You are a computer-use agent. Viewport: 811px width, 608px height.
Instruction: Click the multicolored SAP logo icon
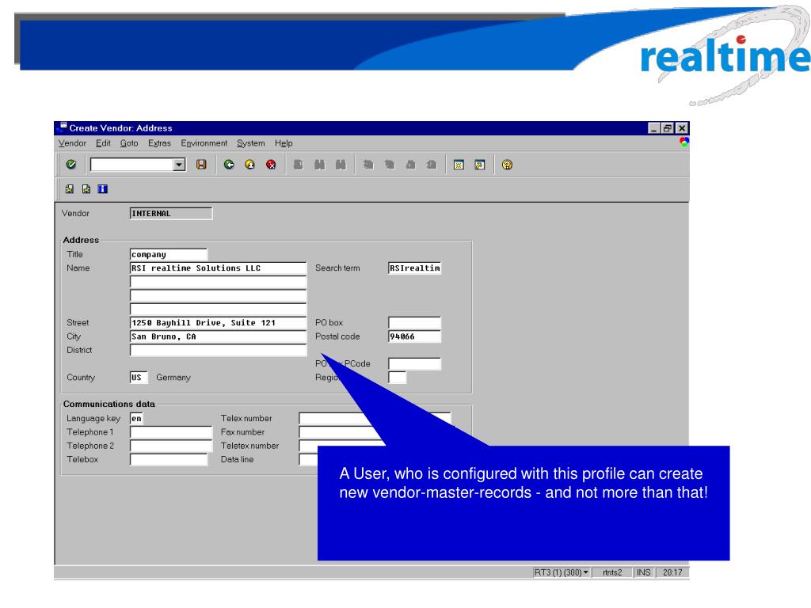pyautogui.click(x=683, y=142)
